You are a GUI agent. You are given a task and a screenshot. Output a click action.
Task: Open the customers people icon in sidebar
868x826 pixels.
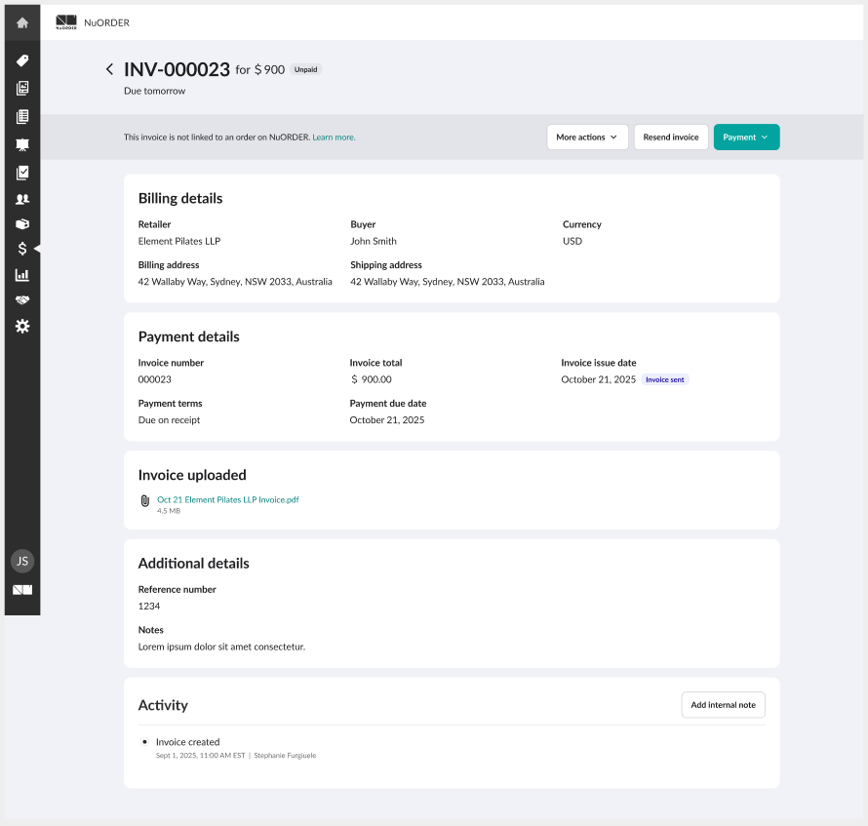[21, 198]
